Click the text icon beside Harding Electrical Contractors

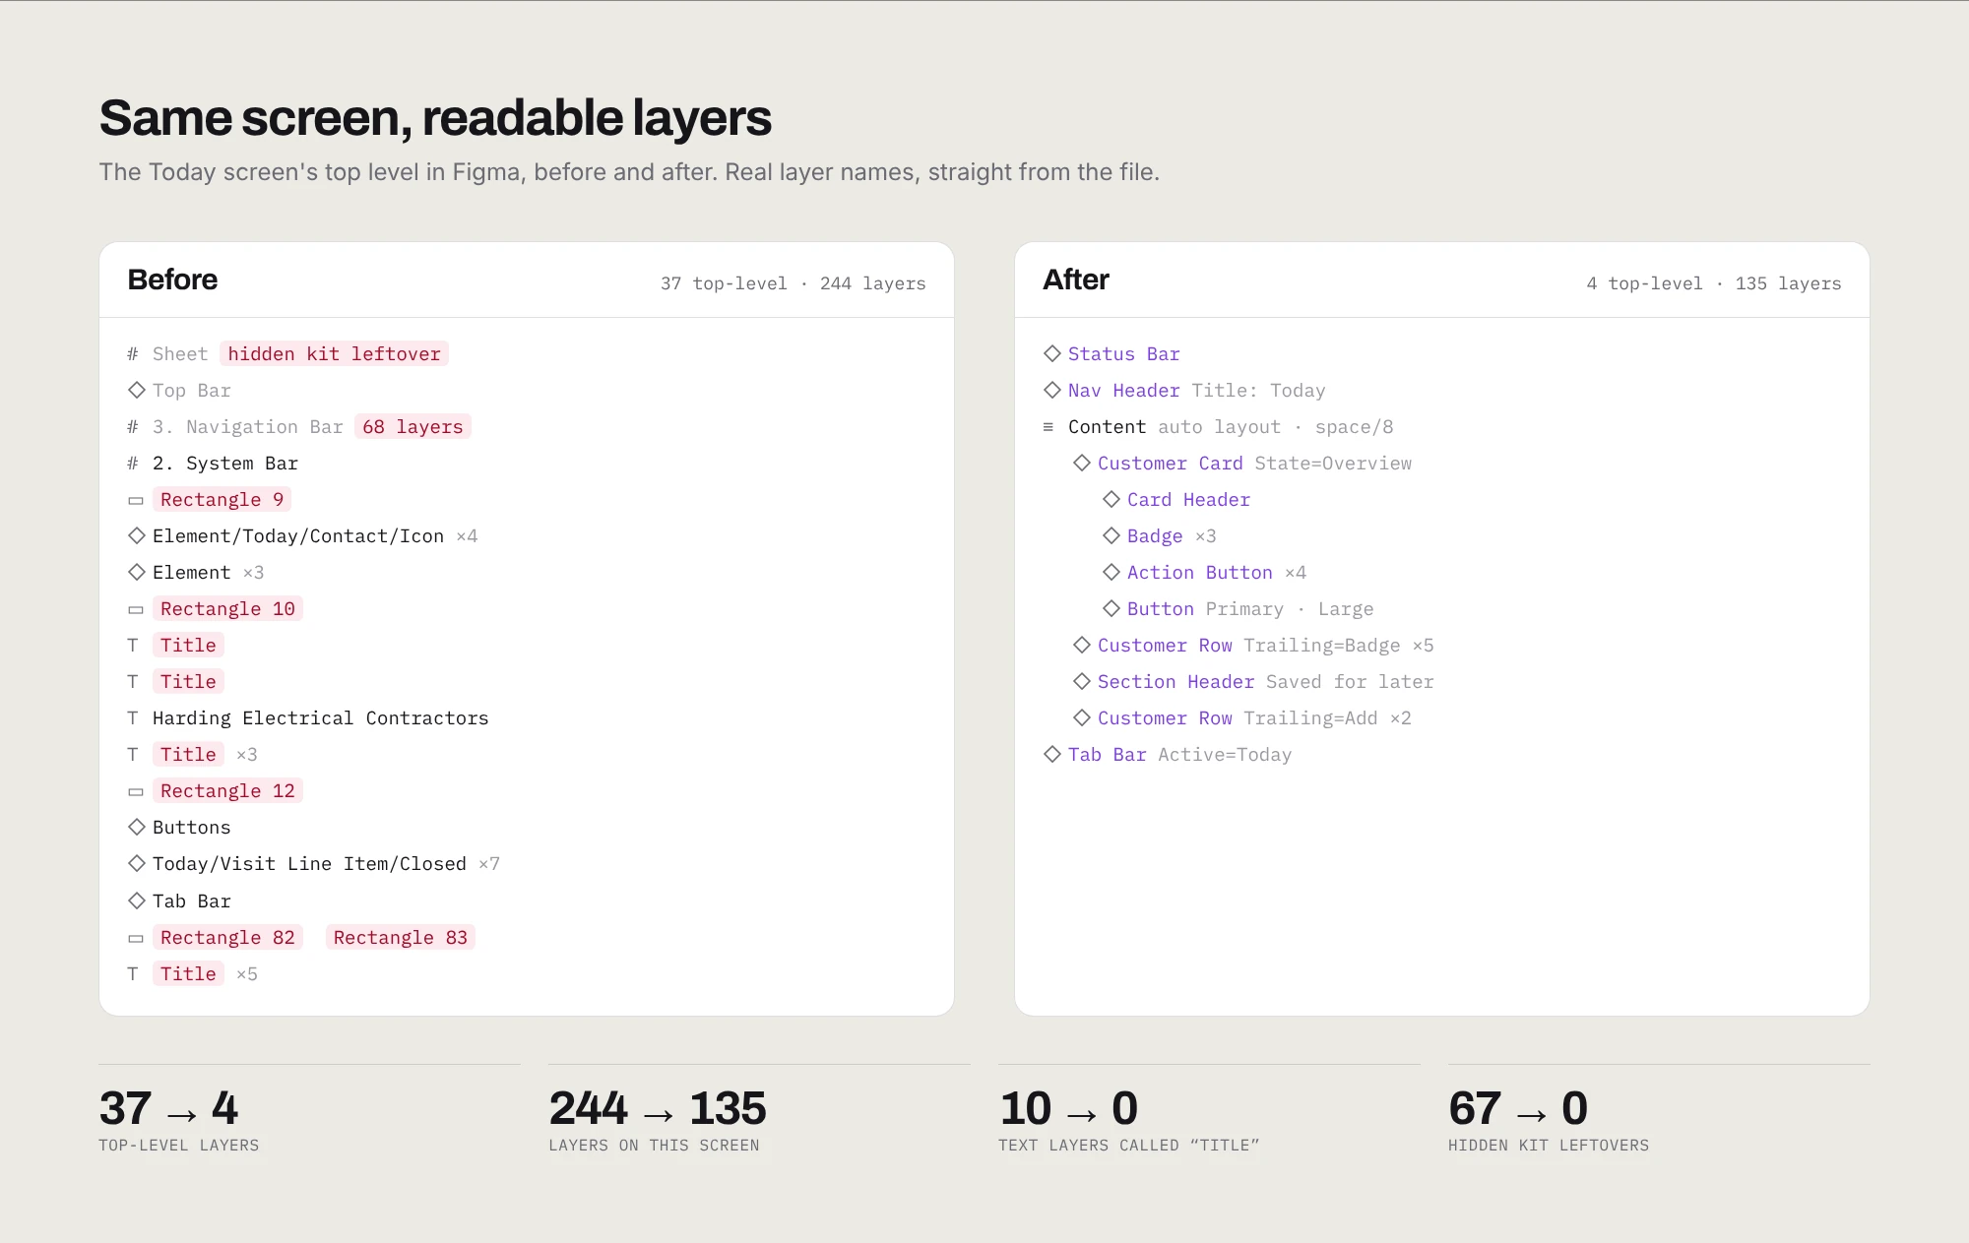pyautogui.click(x=133, y=718)
